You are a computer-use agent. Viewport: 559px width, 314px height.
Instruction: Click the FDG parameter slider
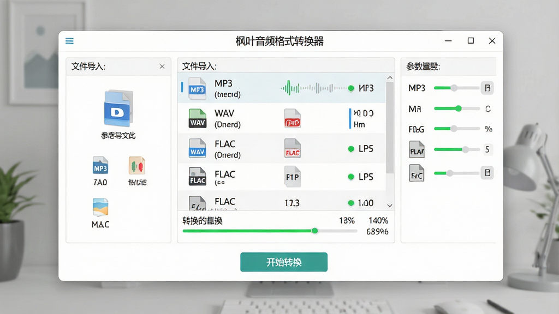457,129
